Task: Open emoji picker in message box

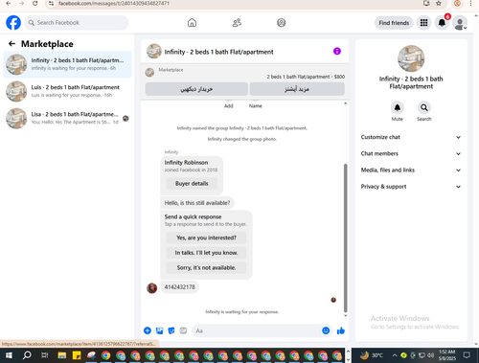Action: [x=326, y=330]
